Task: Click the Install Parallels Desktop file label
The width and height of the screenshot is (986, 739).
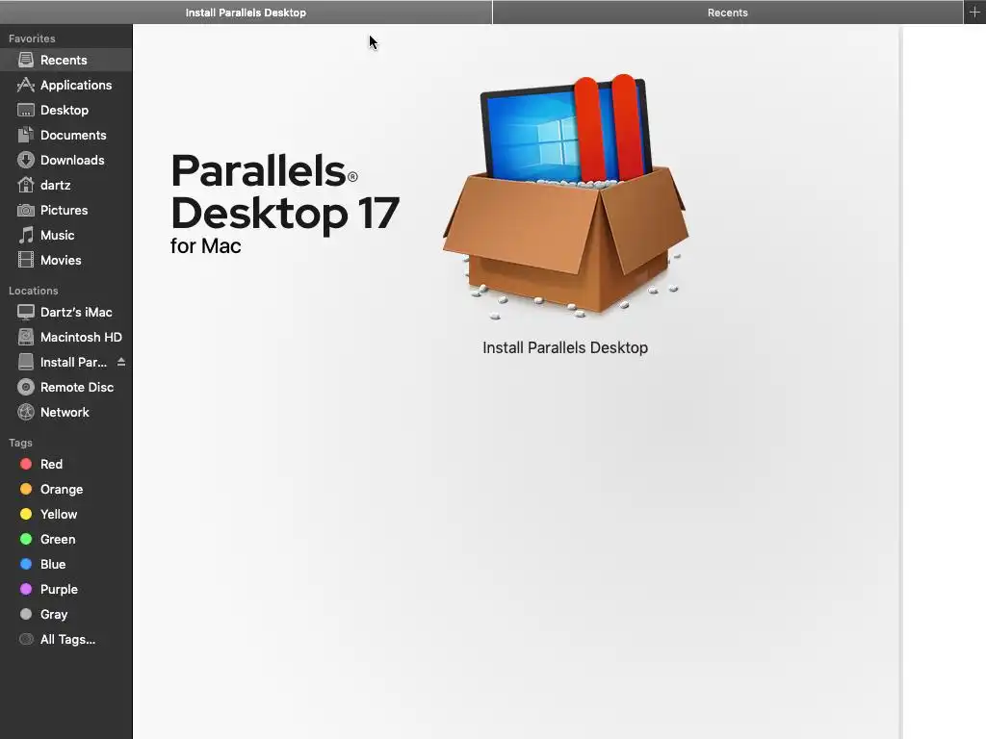Action: click(x=565, y=348)
